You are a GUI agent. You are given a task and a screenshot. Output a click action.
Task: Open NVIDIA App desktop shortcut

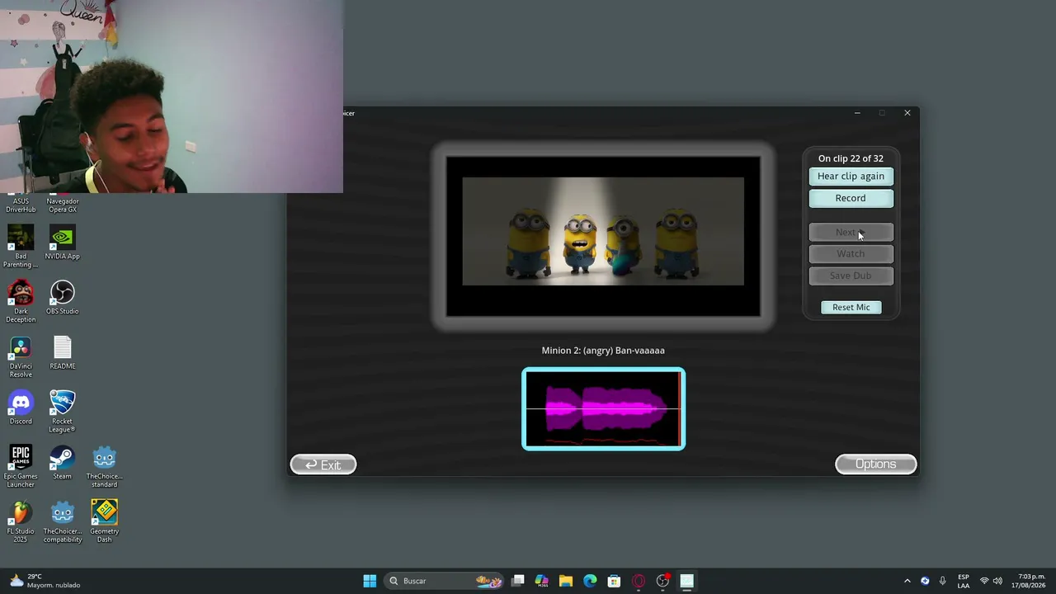click(x=63, y=243)
